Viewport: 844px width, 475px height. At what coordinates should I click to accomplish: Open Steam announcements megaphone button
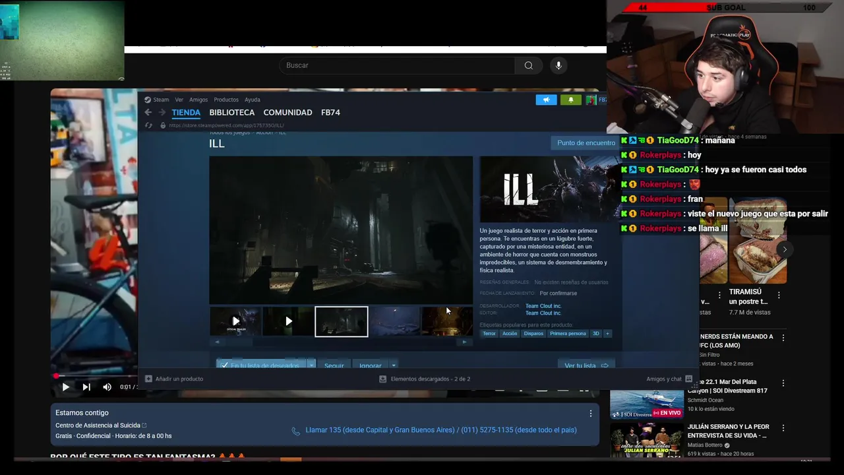point(546,100)
